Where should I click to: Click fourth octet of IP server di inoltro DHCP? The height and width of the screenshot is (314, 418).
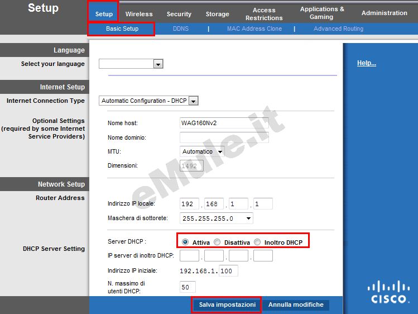tap(263, 255)
